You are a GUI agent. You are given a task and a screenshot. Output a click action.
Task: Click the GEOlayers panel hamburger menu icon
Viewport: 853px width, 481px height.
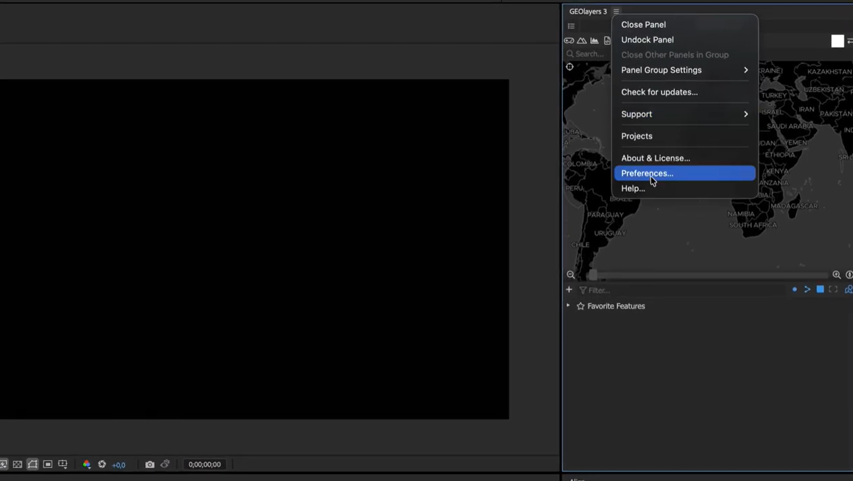pos(616,11)
